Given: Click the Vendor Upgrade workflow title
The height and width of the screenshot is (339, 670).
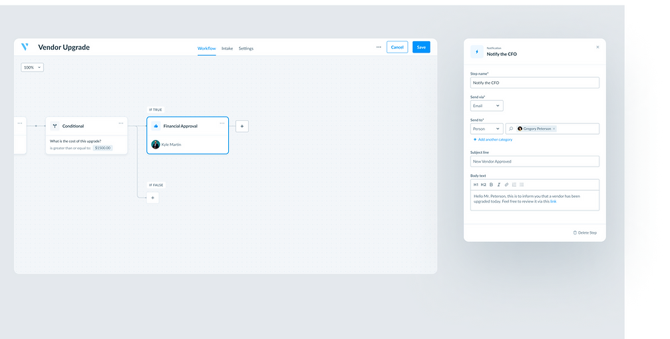Looking at the screenshot, I should point(64,47).
